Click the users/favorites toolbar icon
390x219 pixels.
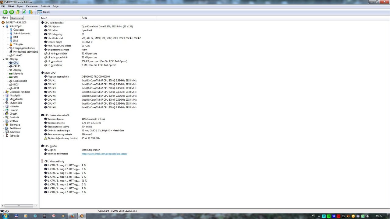point(30,12)
